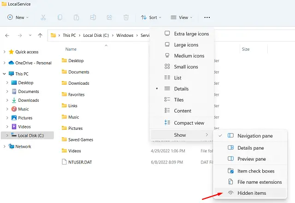The height and width of the screenshot is (203, 295).
Task: Select the NTUSER.DAT file
Action: 77,162
